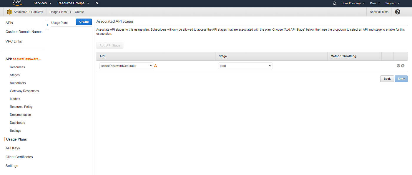Open Resources under the API
The width and height of the screenshot is (412, 175).
pyautogui.click(x=17, y=67)
